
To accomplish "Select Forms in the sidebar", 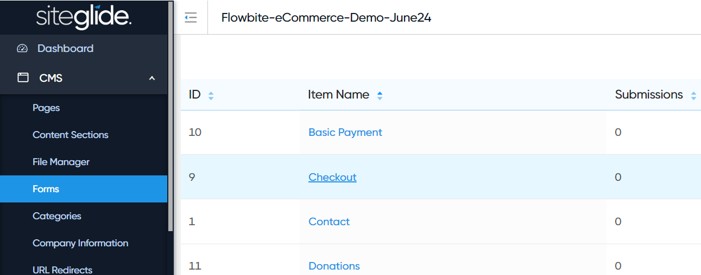I will pyautogui.click(x=46, y=189).
